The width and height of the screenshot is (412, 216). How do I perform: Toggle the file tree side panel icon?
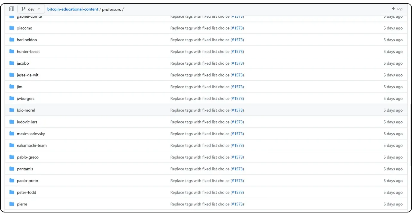click(x=12, y=9)
